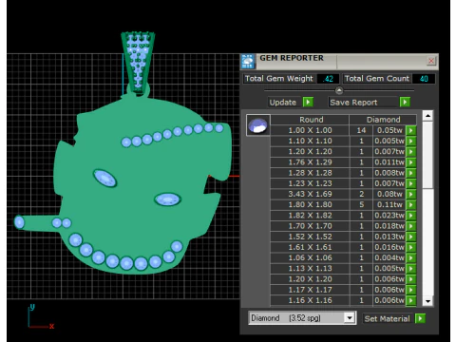Select the 1.00 X 1.00 size cell

310,130
